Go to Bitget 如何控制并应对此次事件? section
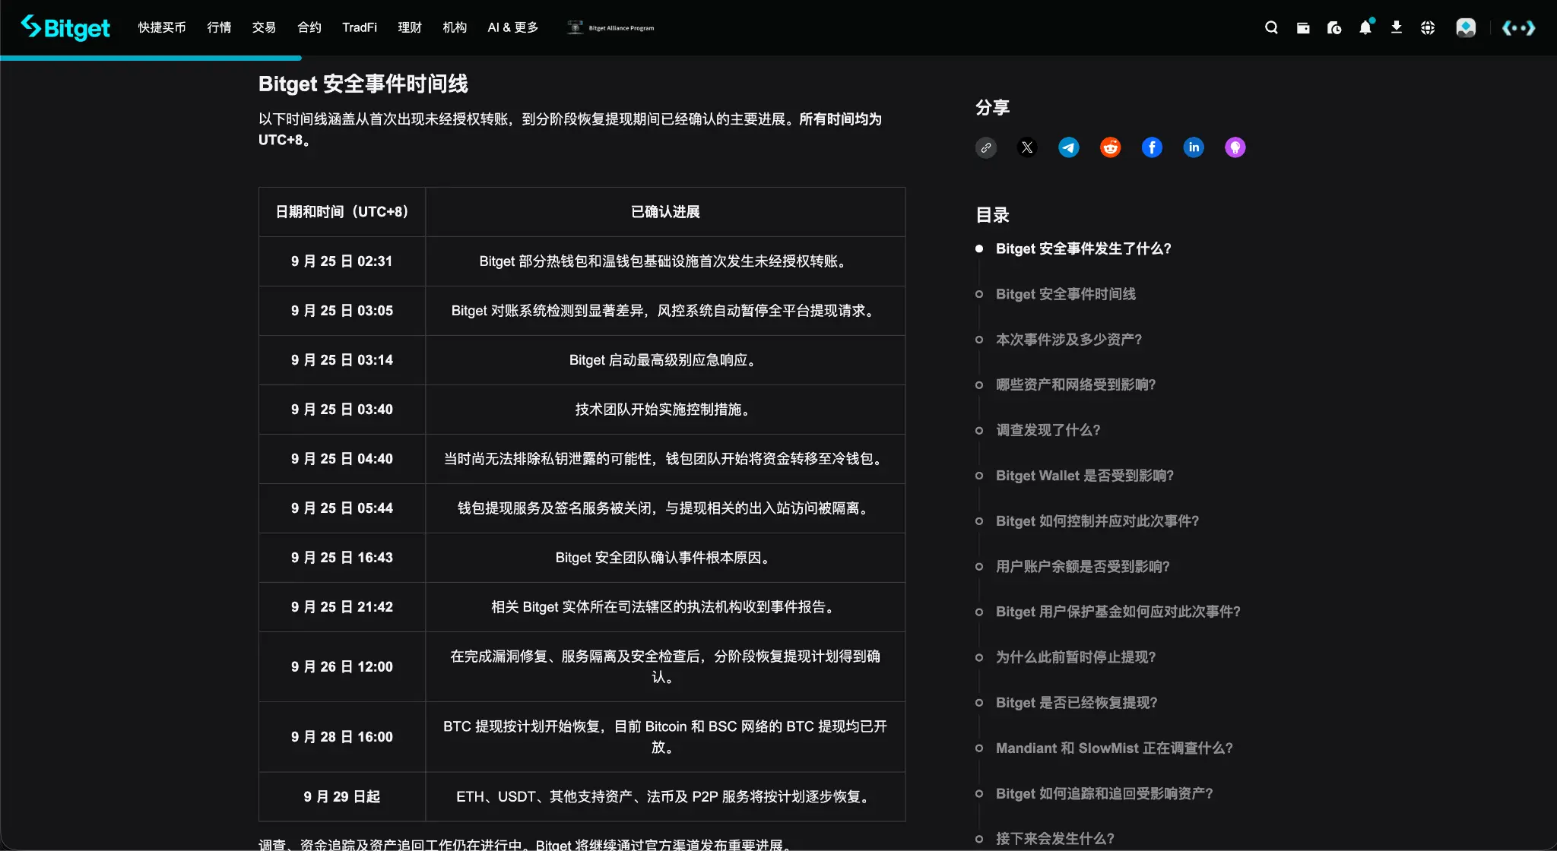Screen dimensions: 1557x851 (x=1097, y=521)
